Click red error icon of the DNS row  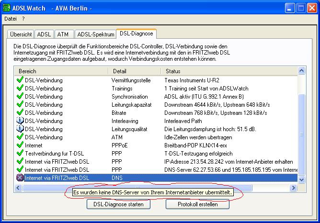click(x=20, y=178)
